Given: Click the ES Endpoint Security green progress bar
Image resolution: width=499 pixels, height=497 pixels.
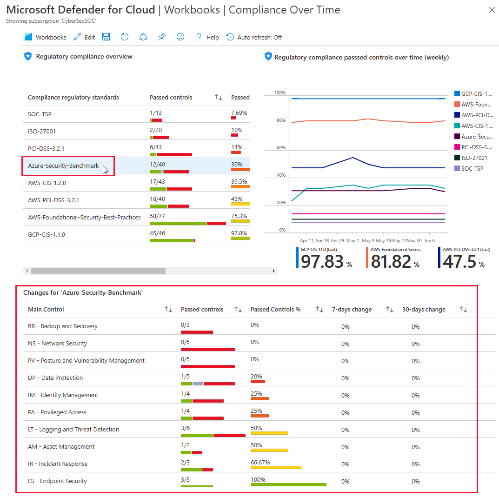Looking at the screenshot, I should [x=196, y=486].
